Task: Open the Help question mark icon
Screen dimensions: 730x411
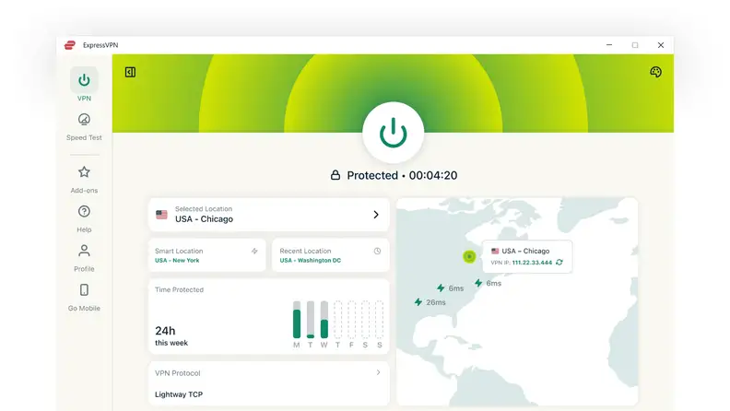Action: [x=84, y=212]
